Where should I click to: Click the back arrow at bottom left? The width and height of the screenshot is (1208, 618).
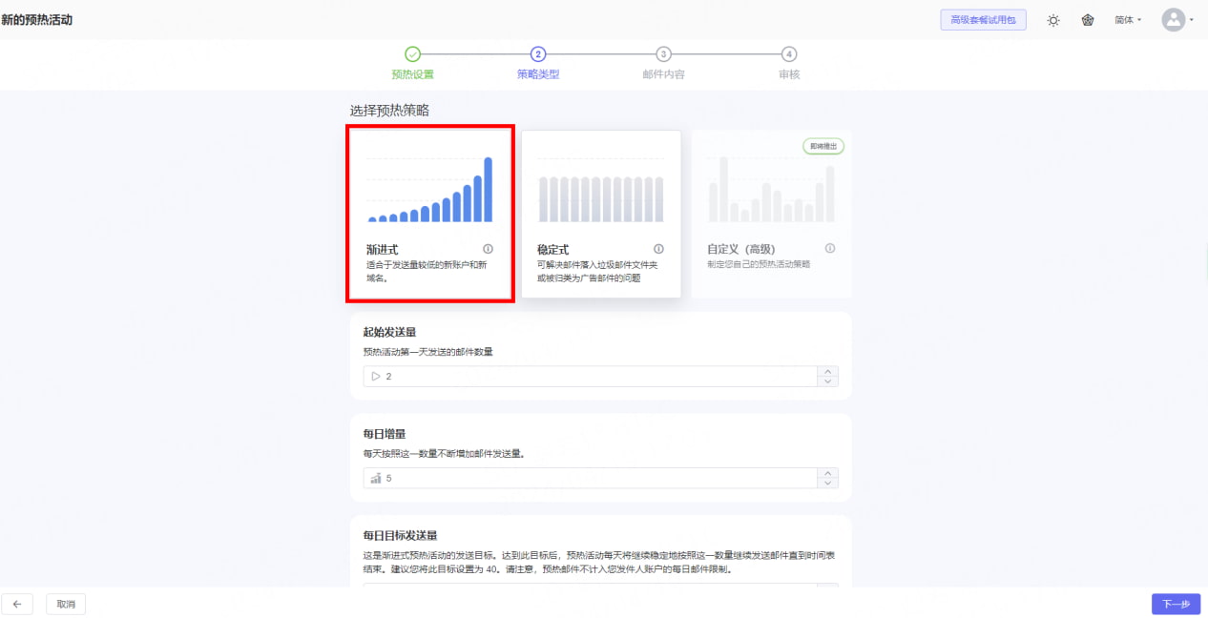point(18,604)
